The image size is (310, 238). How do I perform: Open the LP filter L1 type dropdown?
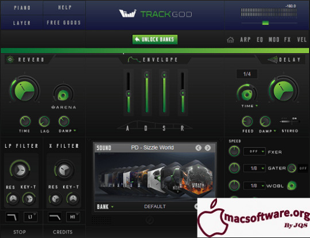tap(30, 217)
